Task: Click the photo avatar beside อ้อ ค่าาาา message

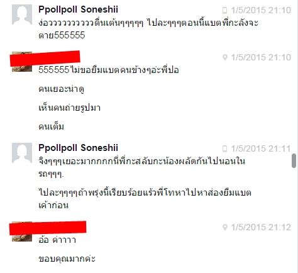Action: 22,231
